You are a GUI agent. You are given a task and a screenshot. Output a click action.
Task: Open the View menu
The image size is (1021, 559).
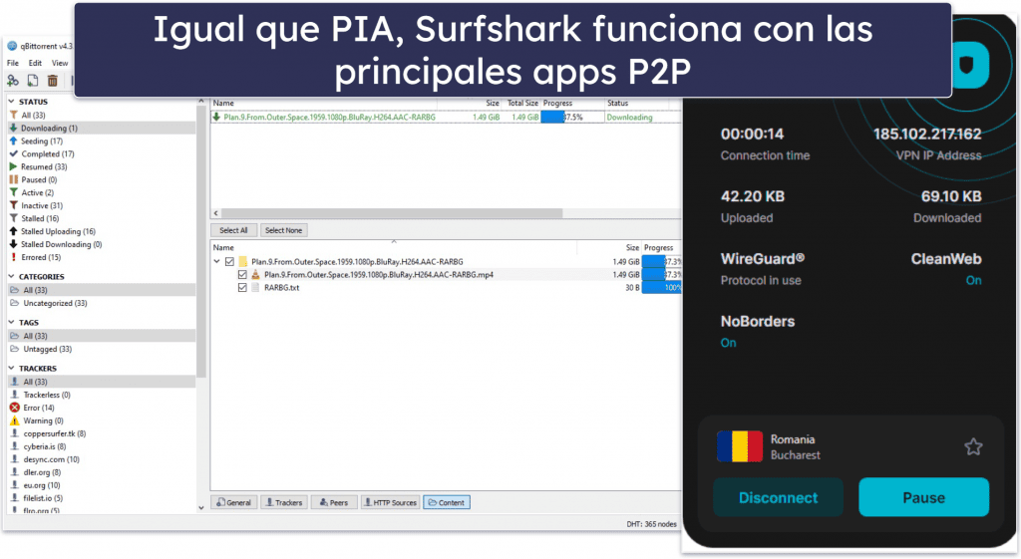(x=60, y=63)
